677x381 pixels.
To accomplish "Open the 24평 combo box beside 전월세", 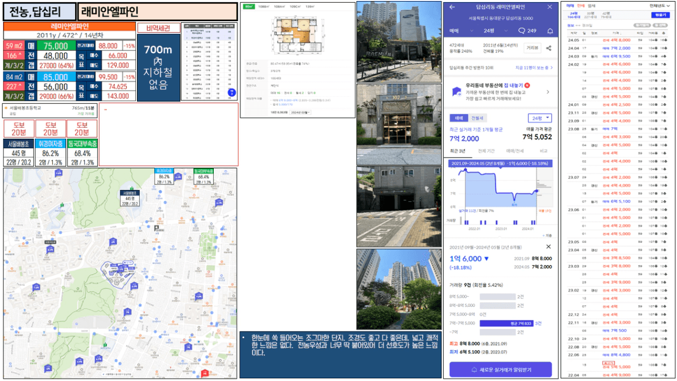I will [539, 118].
